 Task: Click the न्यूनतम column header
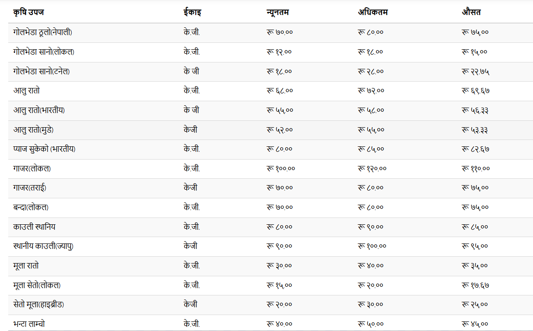click(277, 13)
